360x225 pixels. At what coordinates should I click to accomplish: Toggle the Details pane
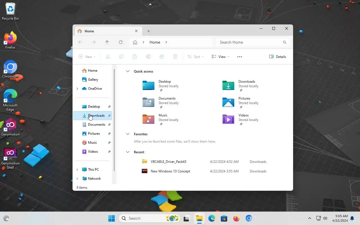pos(278,57)
